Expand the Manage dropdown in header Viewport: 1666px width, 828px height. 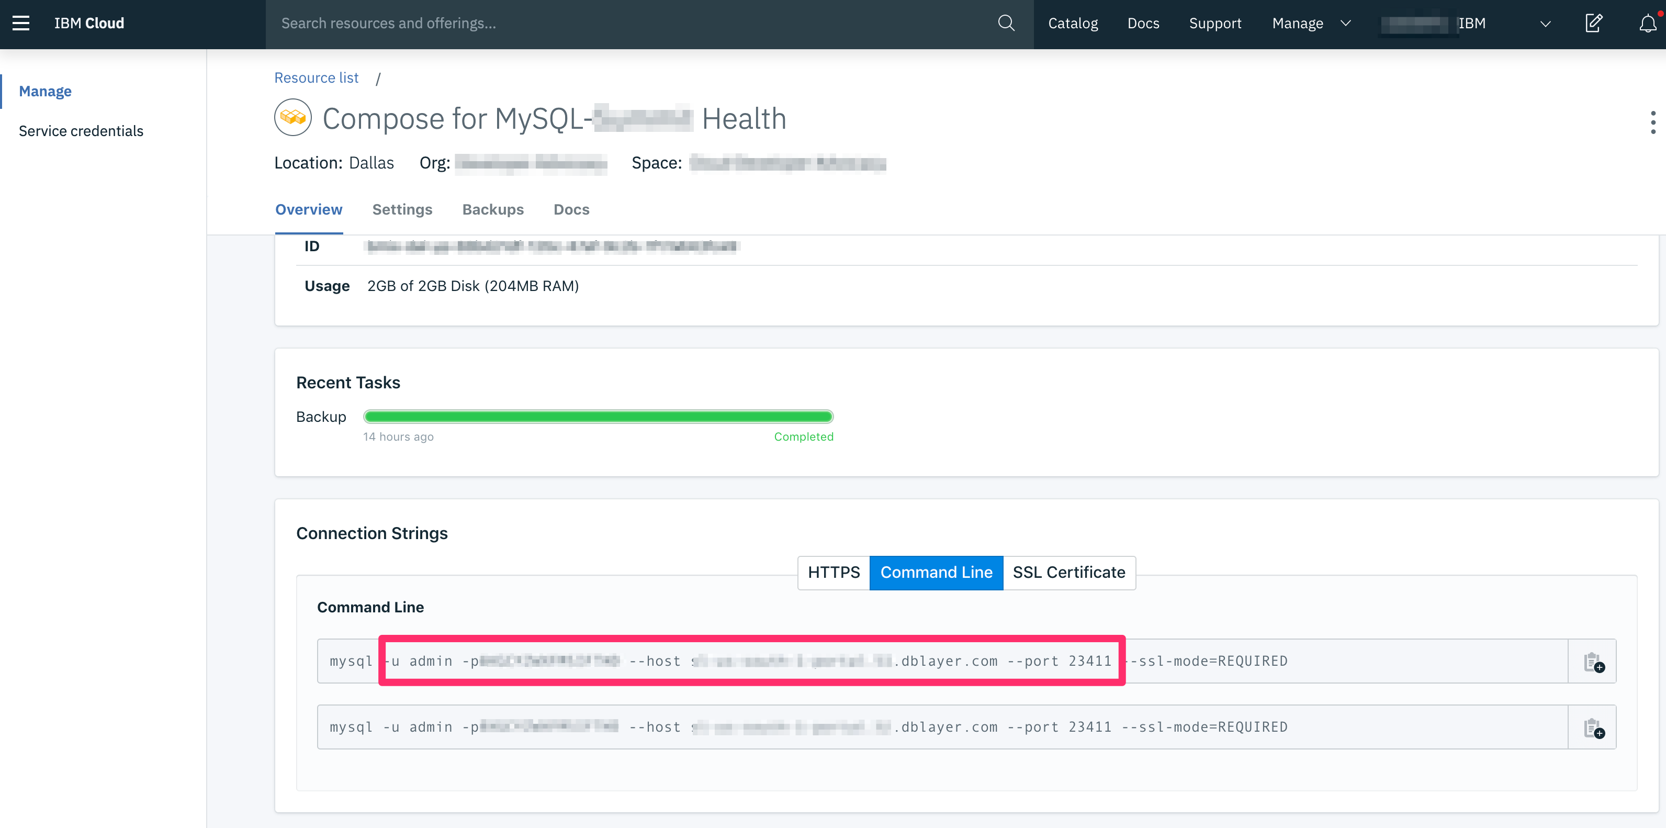pos(1311,23)
